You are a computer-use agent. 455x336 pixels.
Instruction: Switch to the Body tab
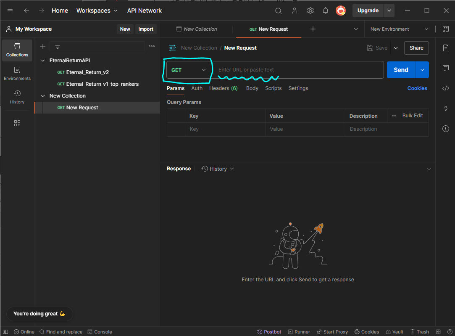click(252, 88)
